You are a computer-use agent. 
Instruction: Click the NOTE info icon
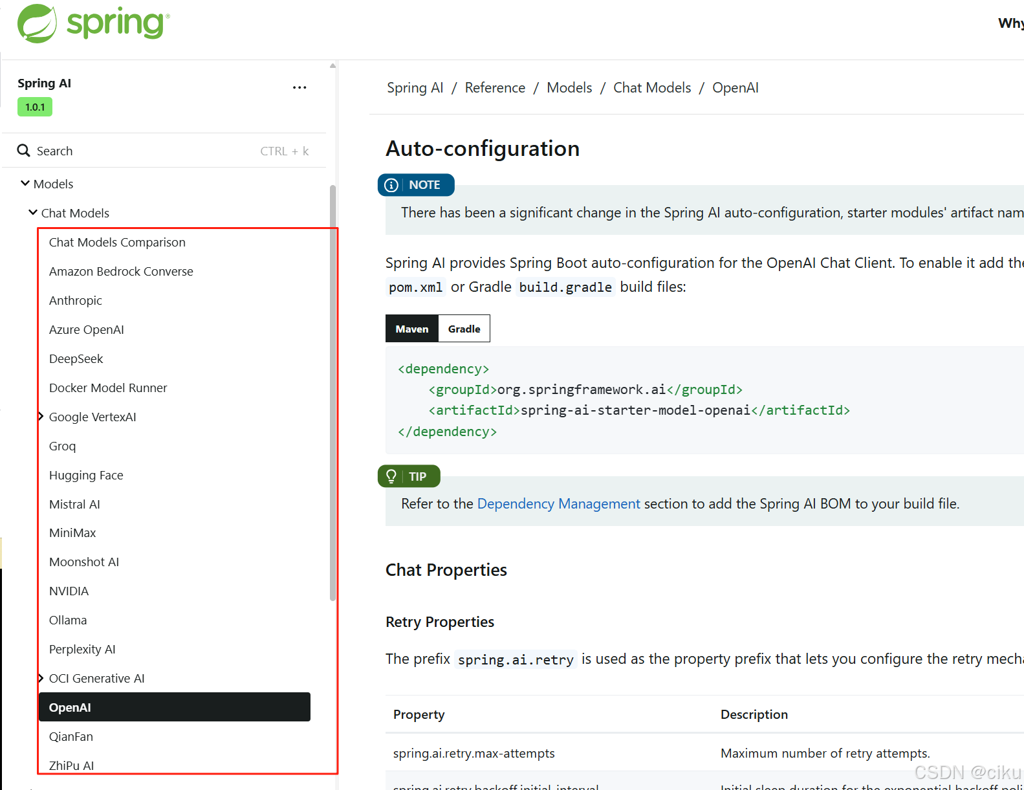coord(391,185)
